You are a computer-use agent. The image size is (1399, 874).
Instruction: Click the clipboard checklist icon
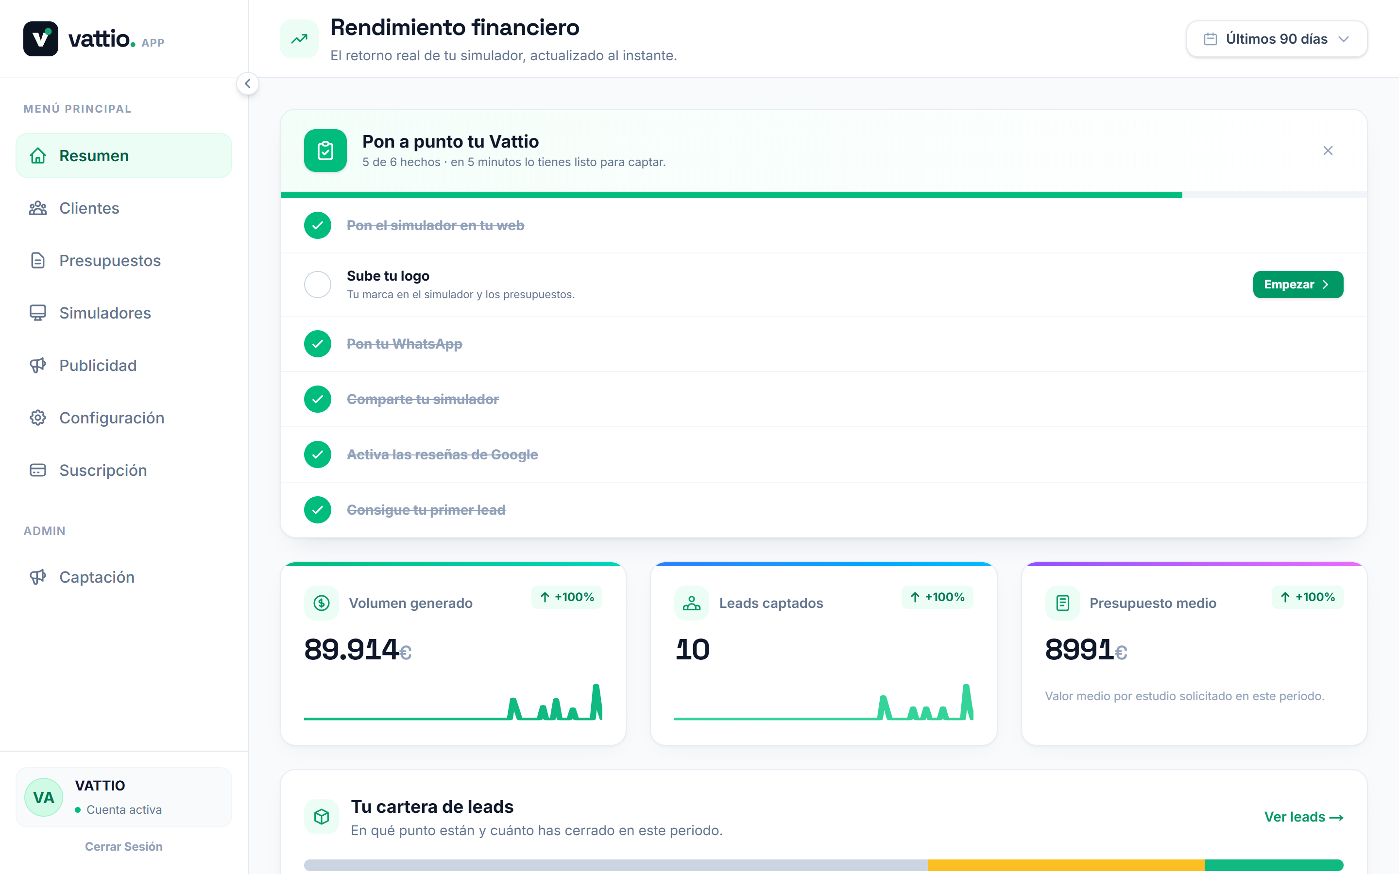click(325, 151)
